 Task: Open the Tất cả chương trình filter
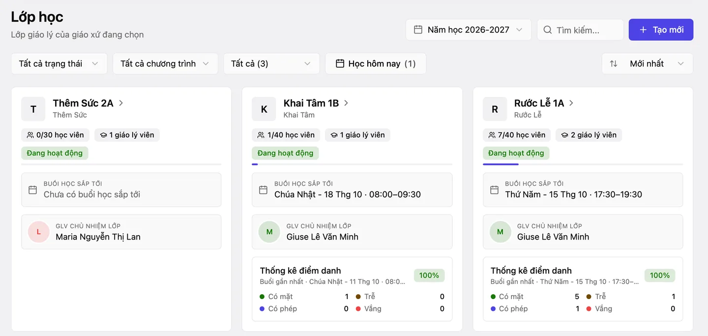click(165, 63)
